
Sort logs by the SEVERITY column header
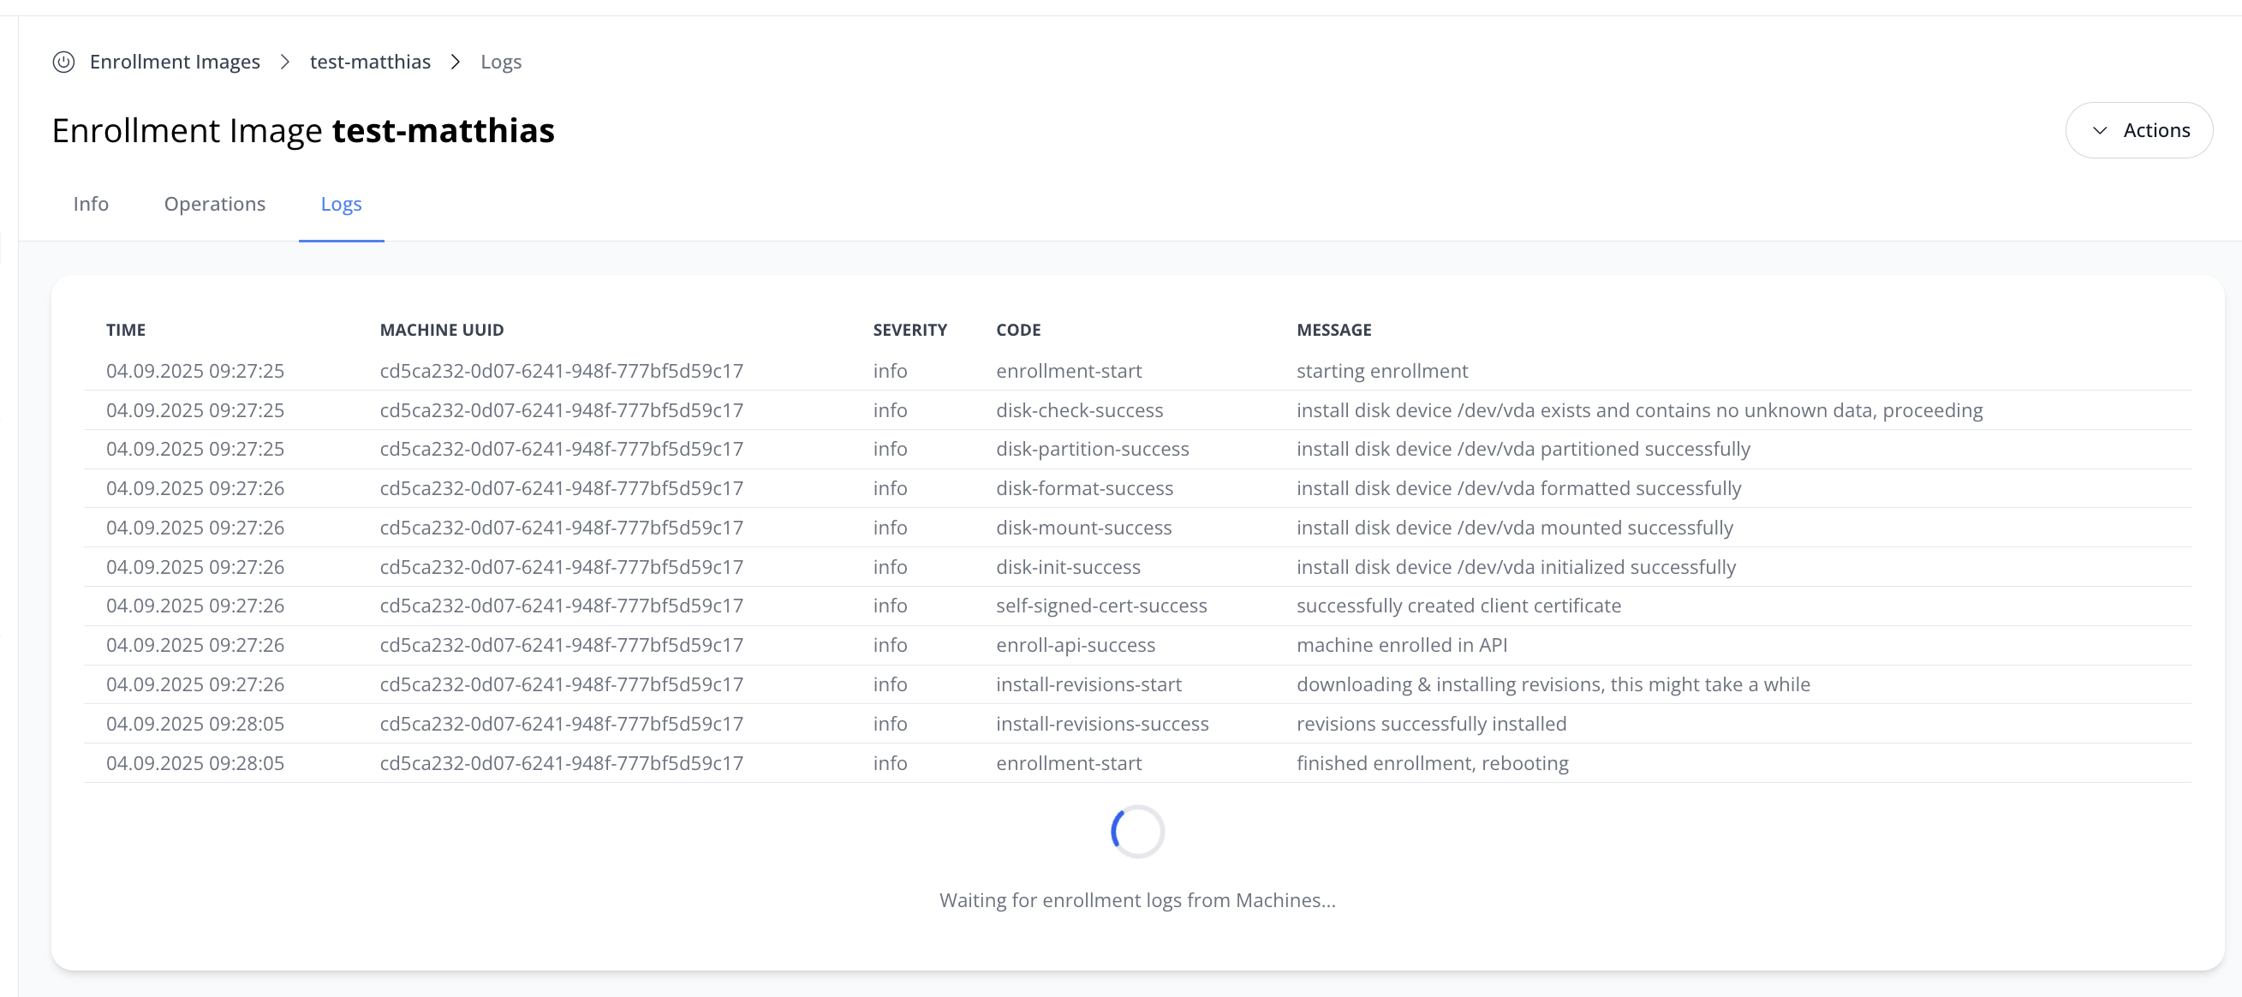pyautogui.click(x=909, y=329)
